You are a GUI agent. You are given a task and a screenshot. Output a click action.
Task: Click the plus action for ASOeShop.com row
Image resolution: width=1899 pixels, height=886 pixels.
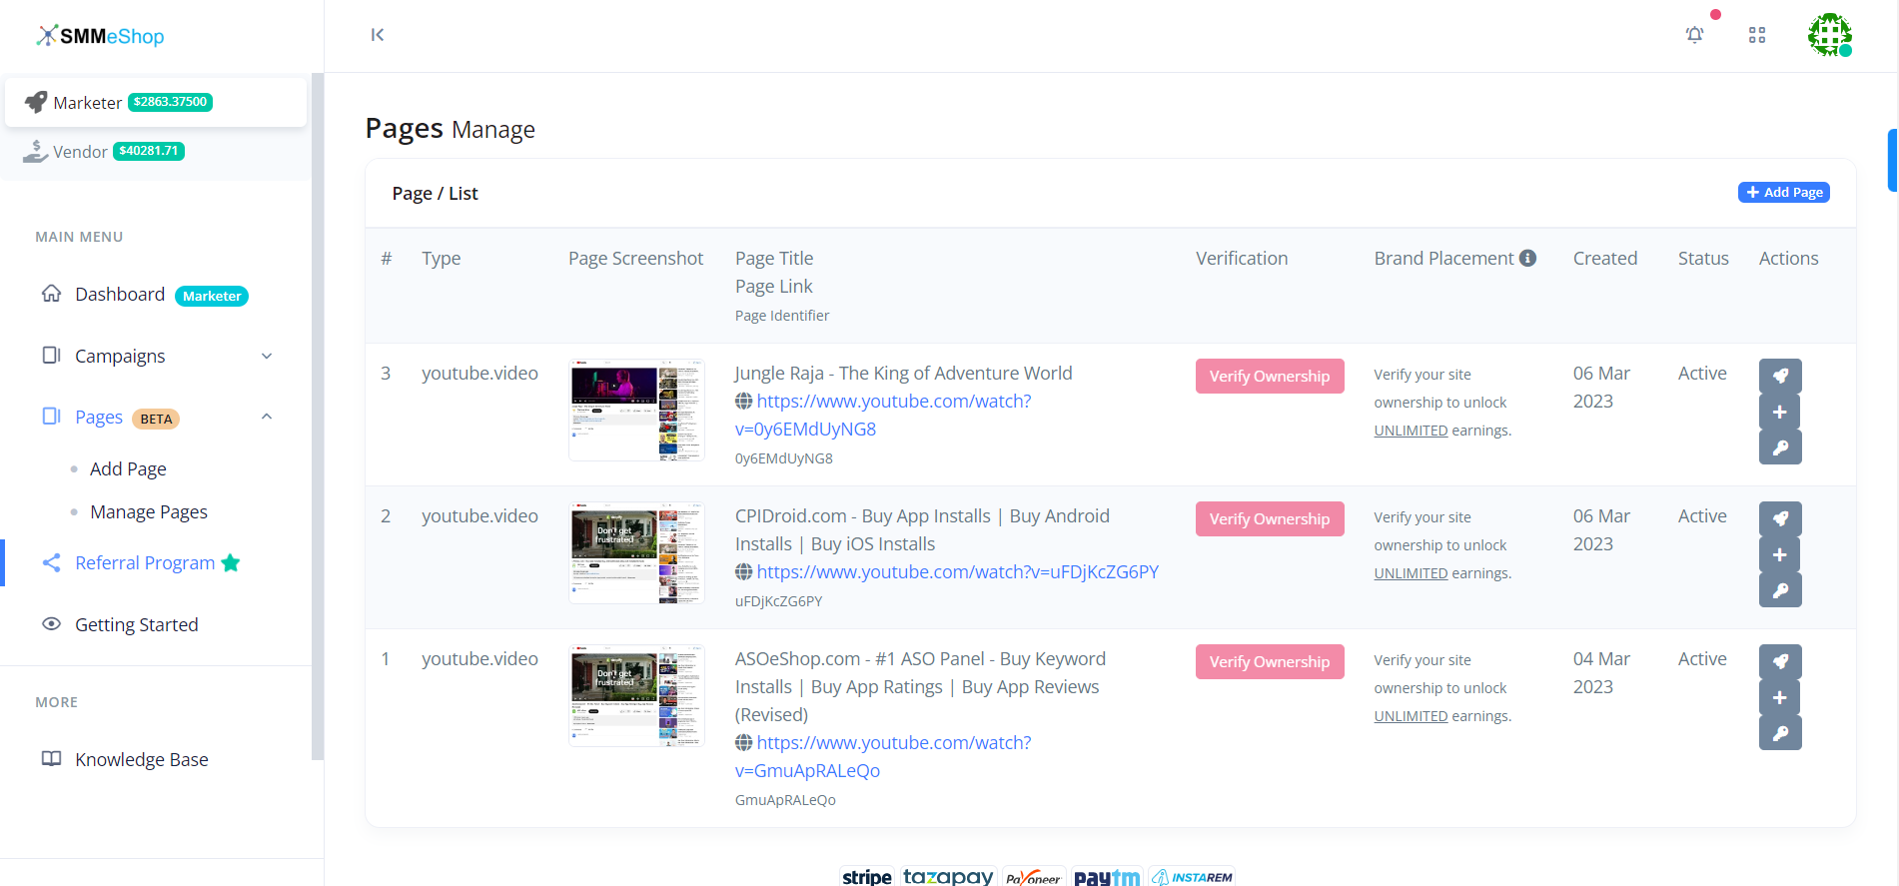point(1780,697)
